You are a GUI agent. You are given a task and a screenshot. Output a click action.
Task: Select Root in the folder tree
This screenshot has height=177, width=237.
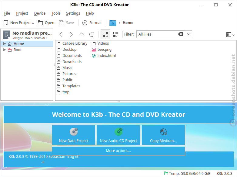click(x=17, y=50)
